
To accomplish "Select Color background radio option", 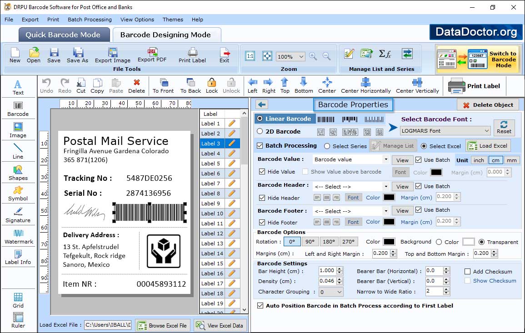I will click(439, 242).
